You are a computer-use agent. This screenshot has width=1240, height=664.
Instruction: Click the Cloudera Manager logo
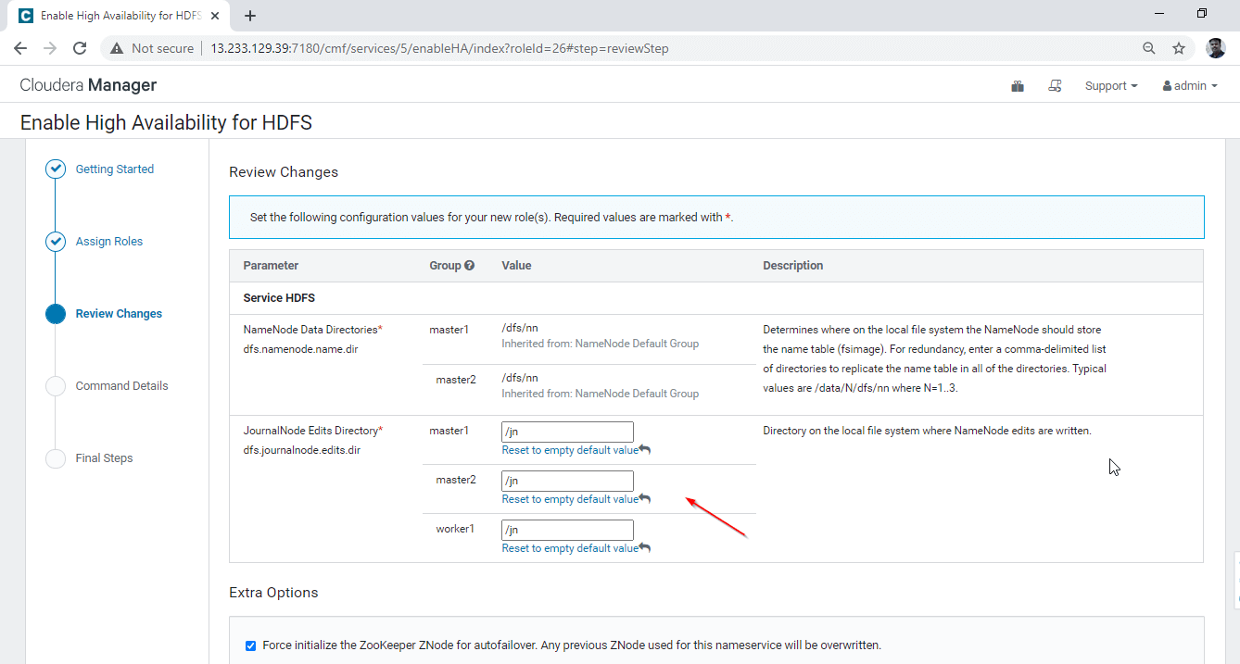[x=88, y=85]
